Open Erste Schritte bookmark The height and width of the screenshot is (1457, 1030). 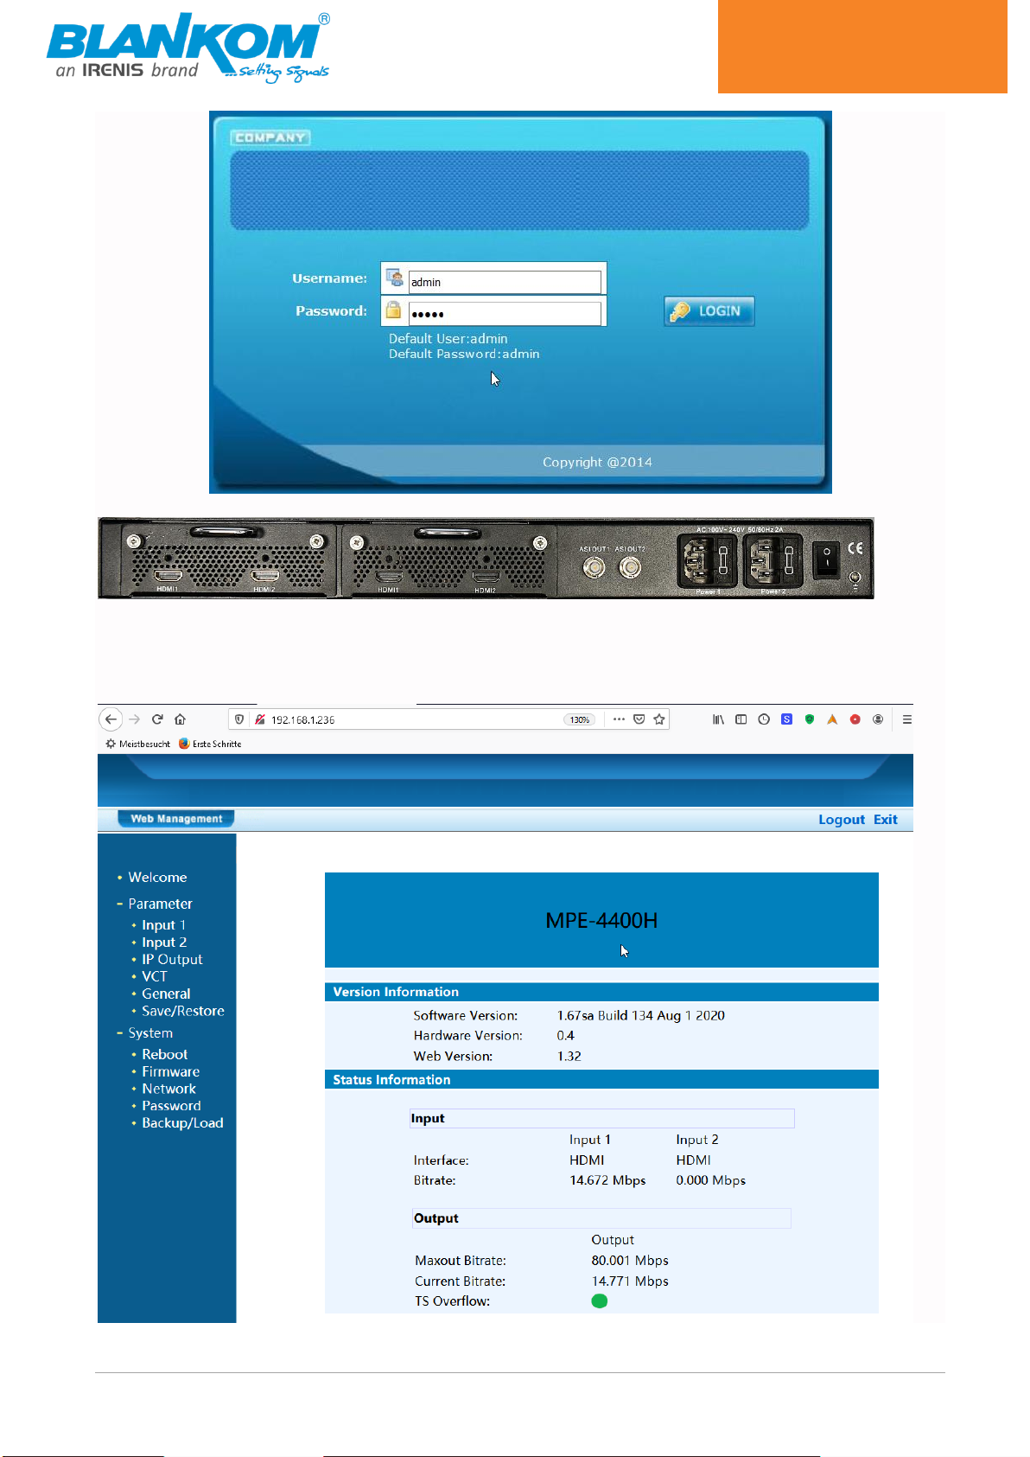pos(210,744)
